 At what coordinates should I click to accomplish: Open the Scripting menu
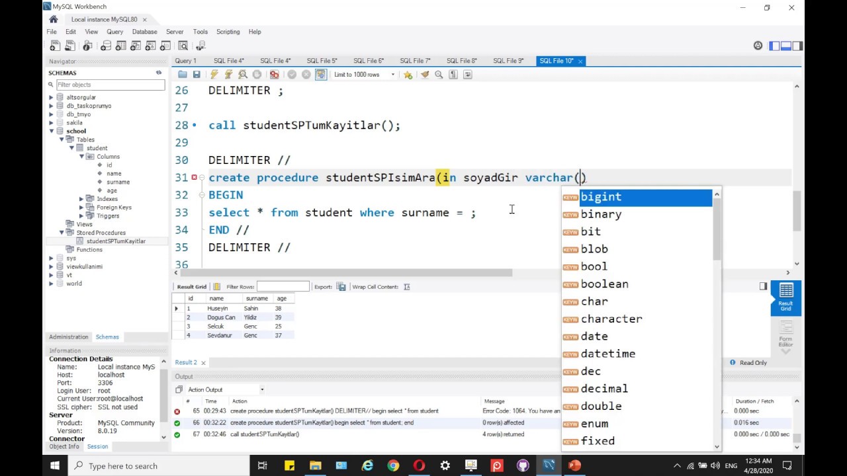point(228,32)
